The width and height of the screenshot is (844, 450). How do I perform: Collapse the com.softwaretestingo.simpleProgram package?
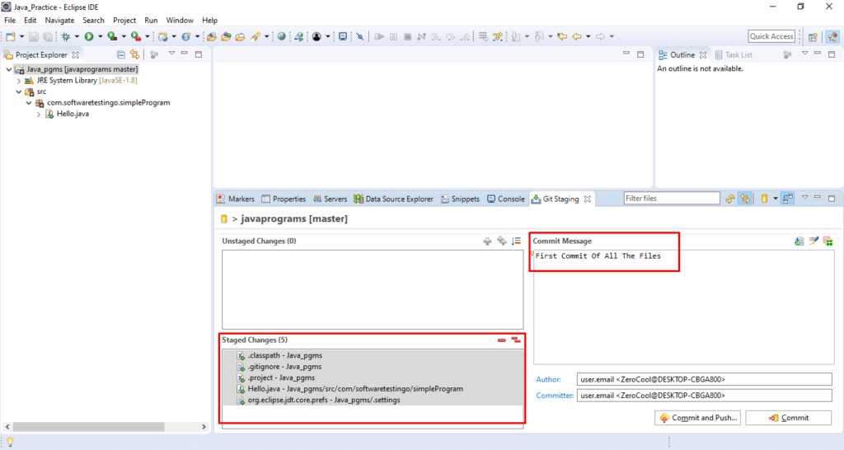(29, 103)
